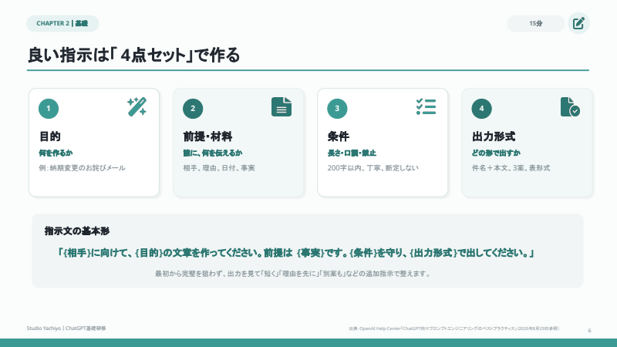Click the number 1 circle badge
617x347 pixels.
pos(49,109)
